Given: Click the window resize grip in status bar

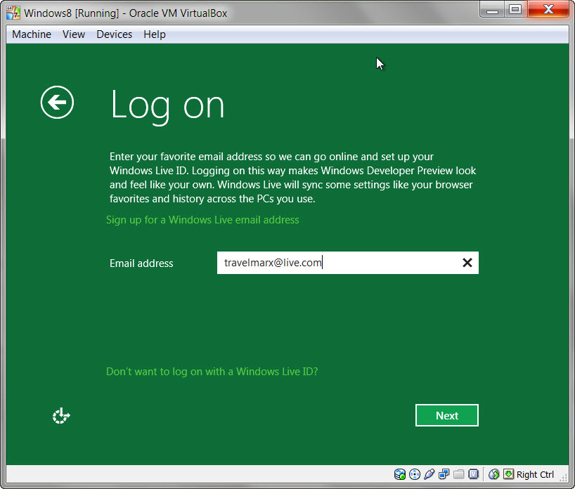Looking at the screenshot, I should tap(564, 476).
